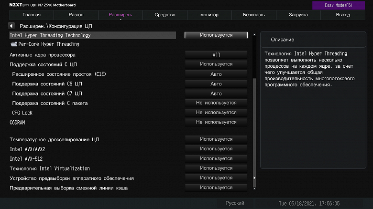Screen dimensions: 373x209
Task: Switch to the Безопасн. tab
Action: point(254,15)
